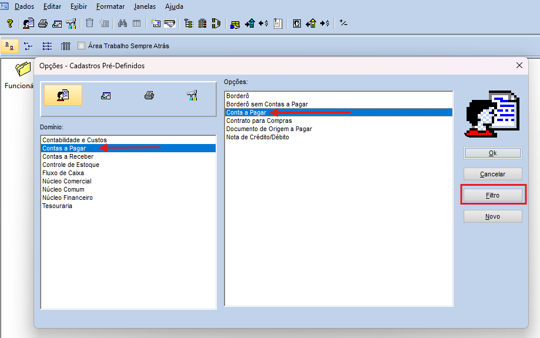Open the Janelas menu
The height and width of the screenshot is (338, 540).
click(145, 7)
